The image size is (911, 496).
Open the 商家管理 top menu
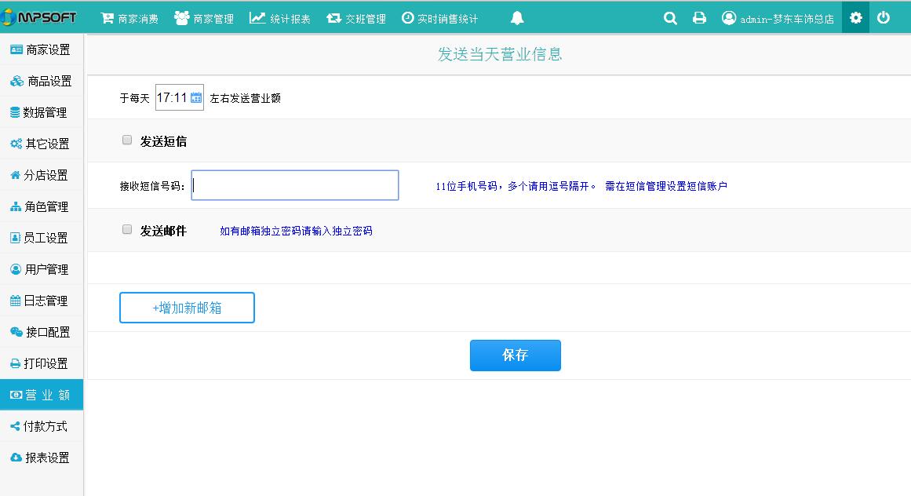click(x=204, y=18)
